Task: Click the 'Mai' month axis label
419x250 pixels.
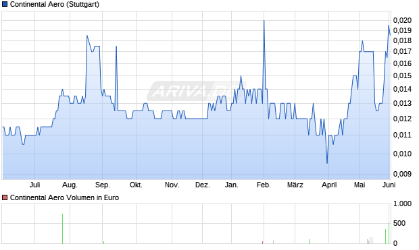Action: [x=360, y=185]
